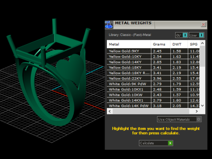The height and width of the screenshot is (159, 212).
Task: Toggle Use Object Materials option
Action: (x=179, y=119)
